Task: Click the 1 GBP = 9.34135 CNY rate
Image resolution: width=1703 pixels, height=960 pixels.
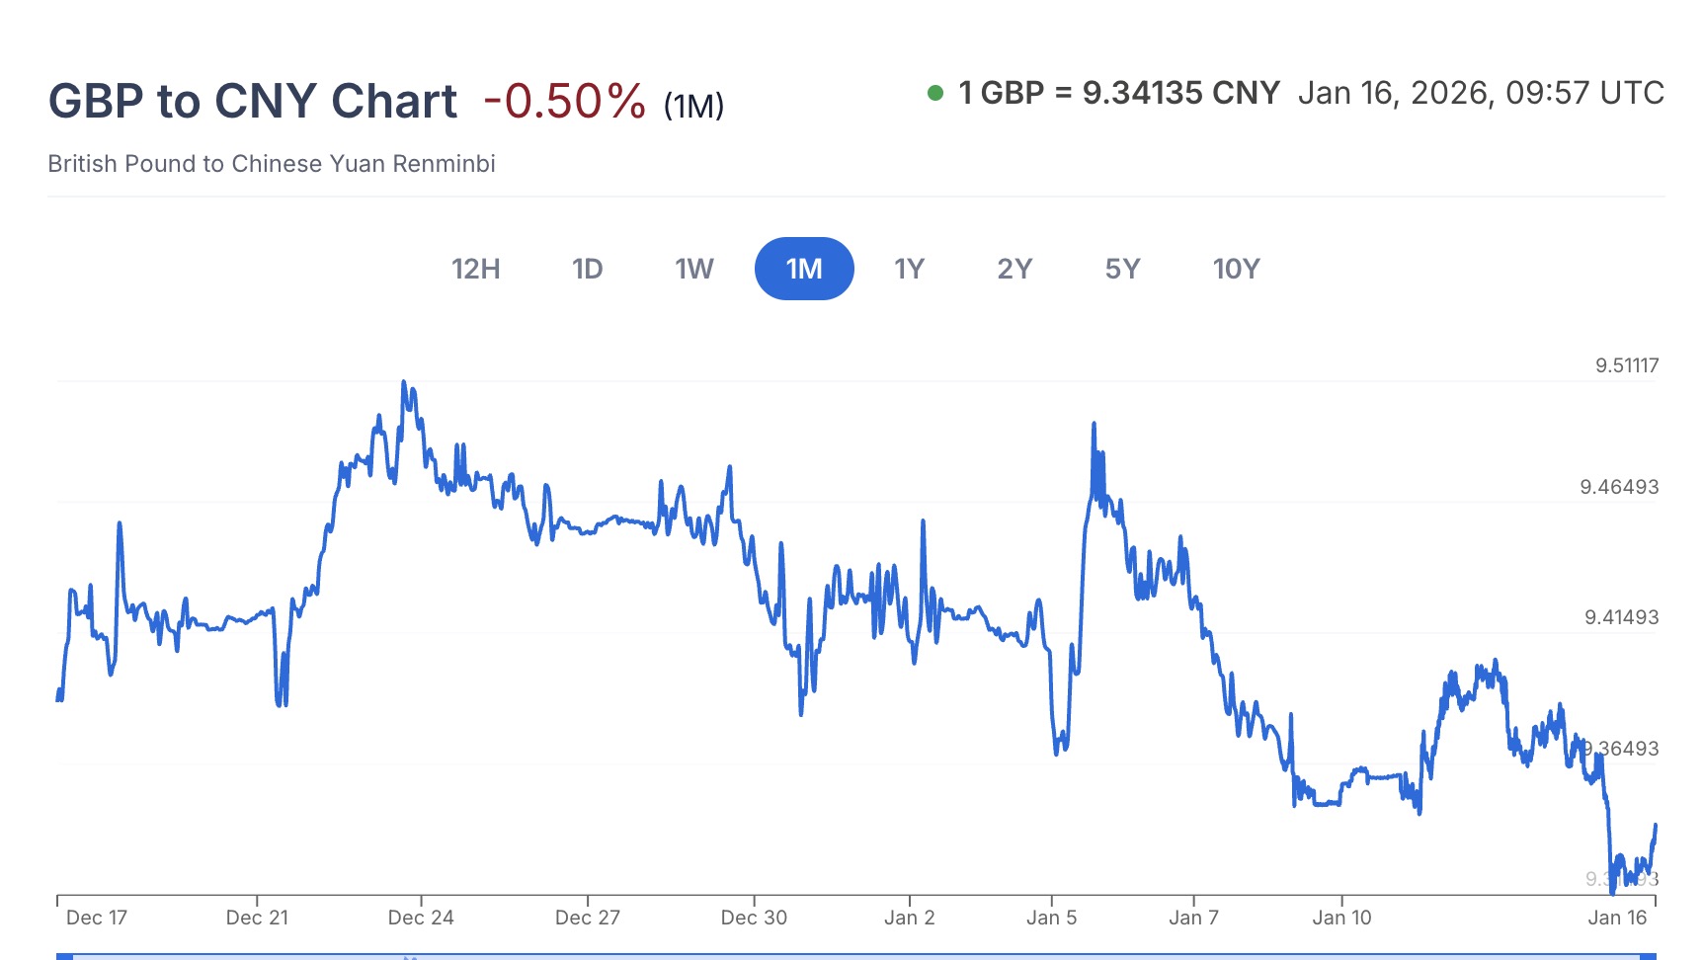Action: point(1118,93)
